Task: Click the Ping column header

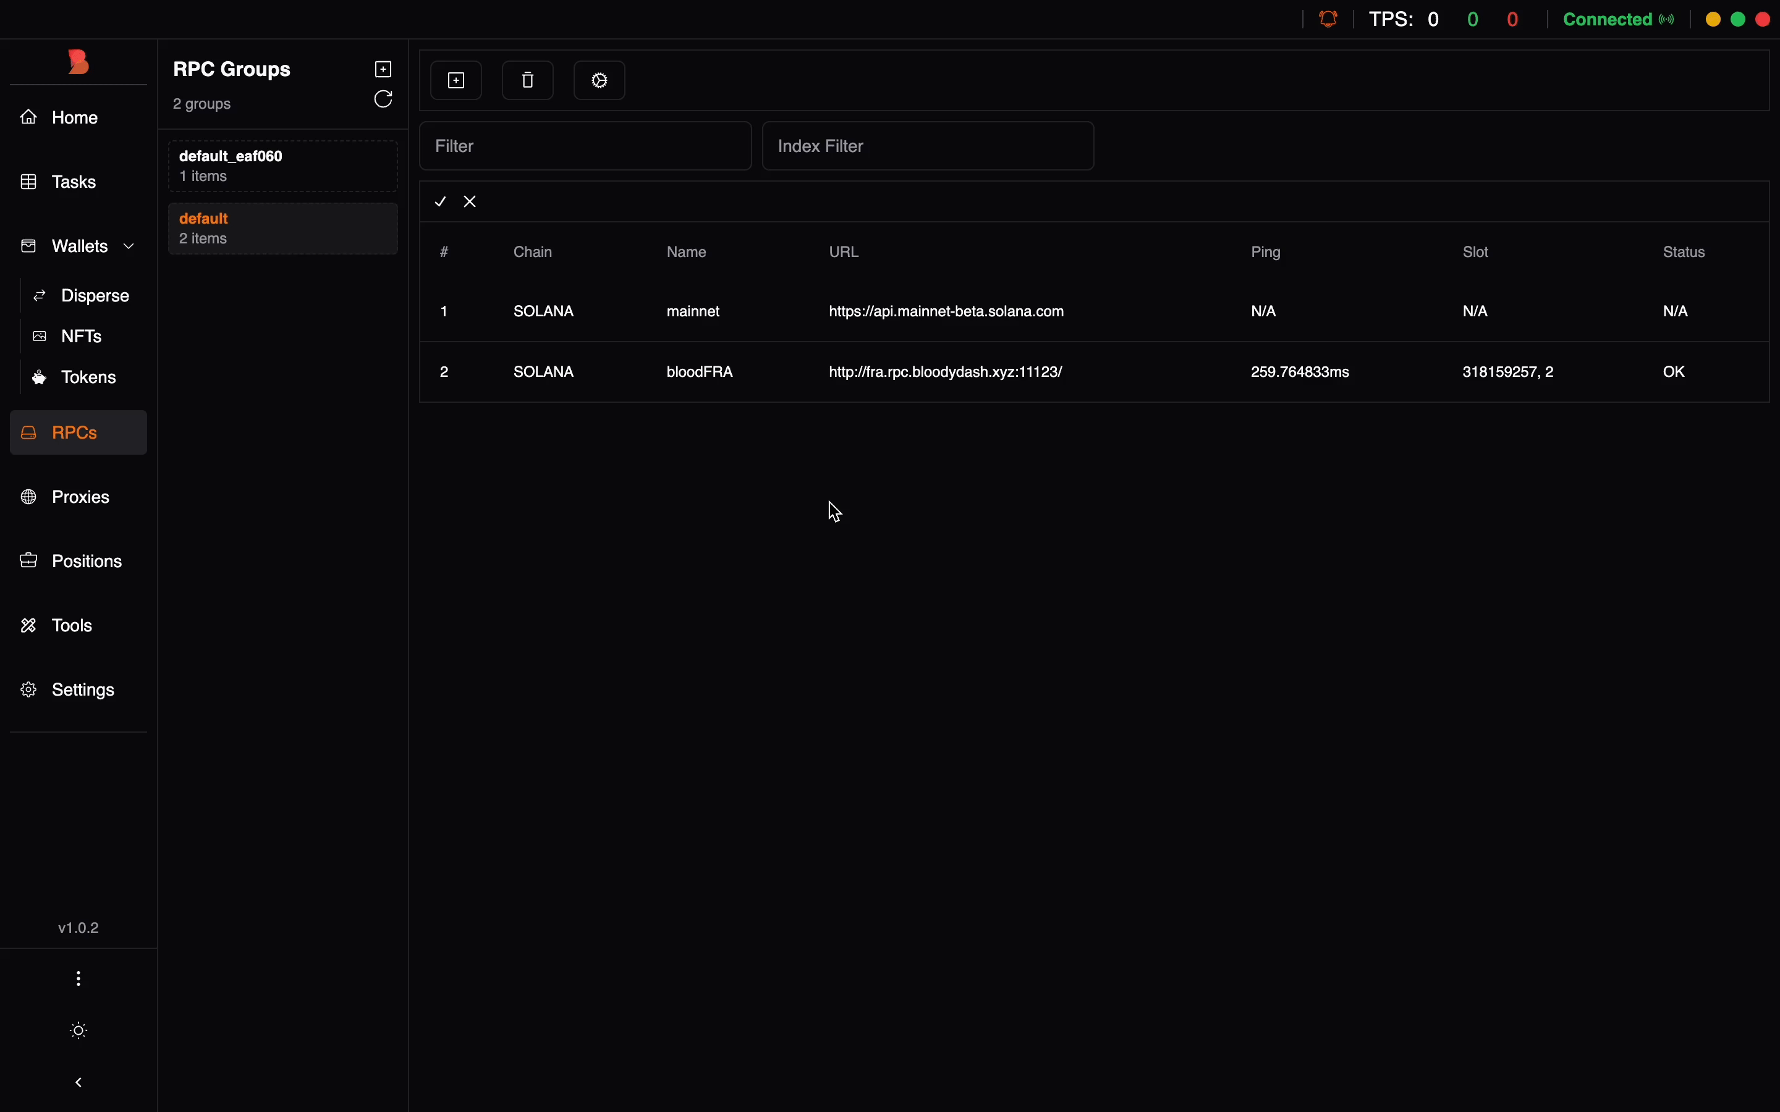Action: pos(1266,252)
